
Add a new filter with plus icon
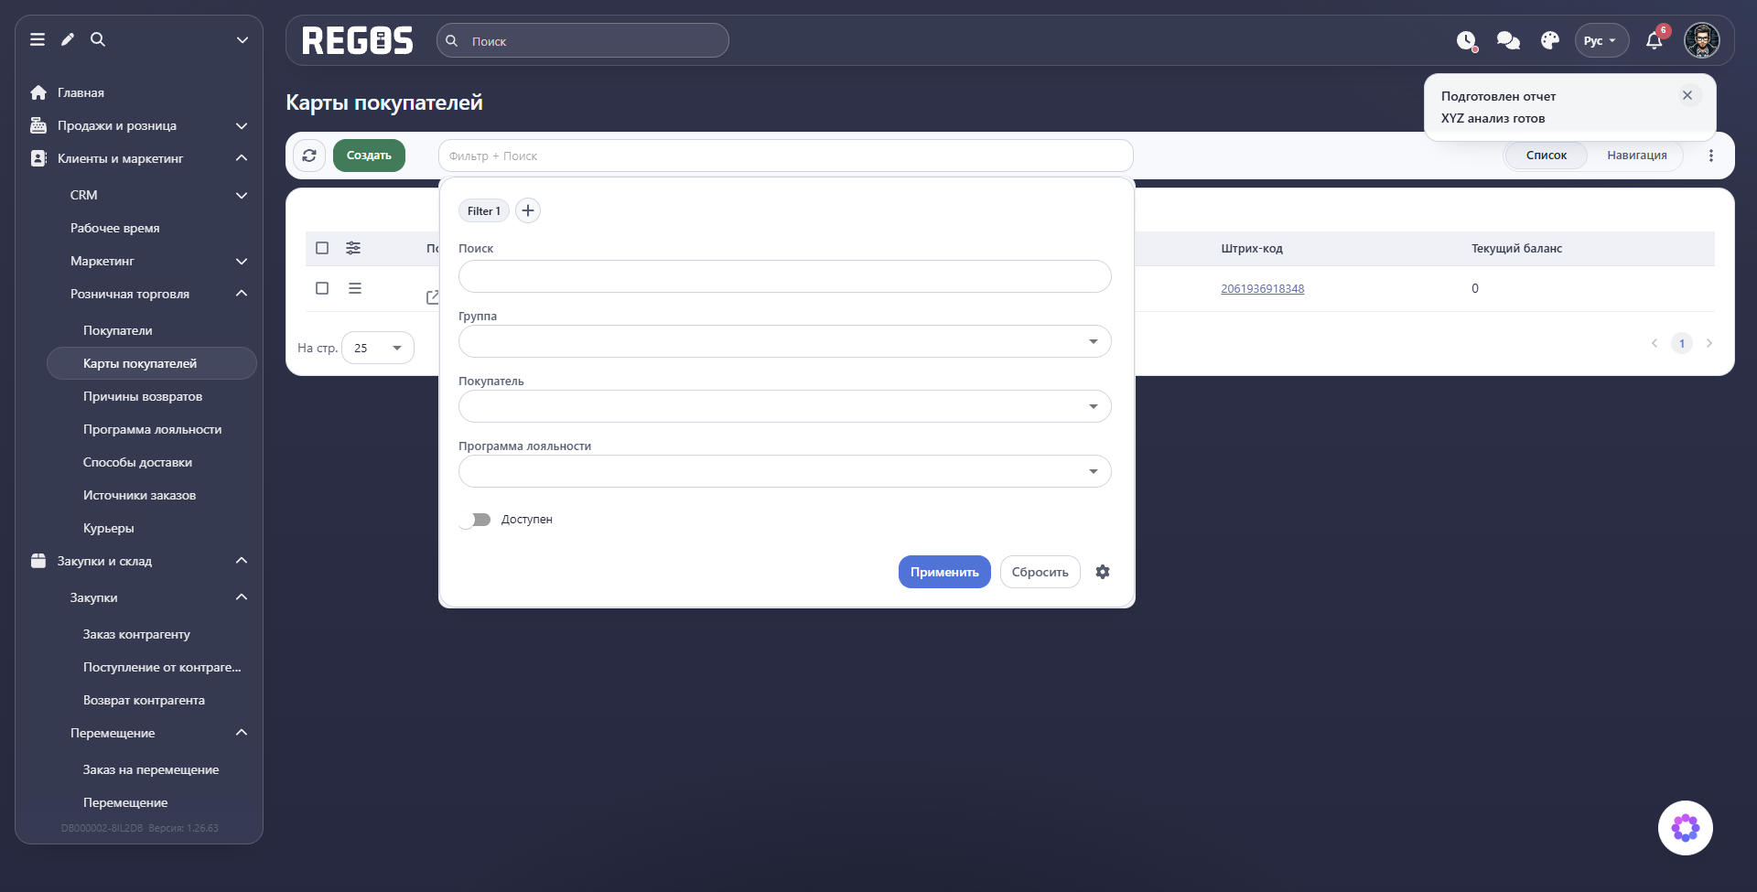[x=528, y=210]
